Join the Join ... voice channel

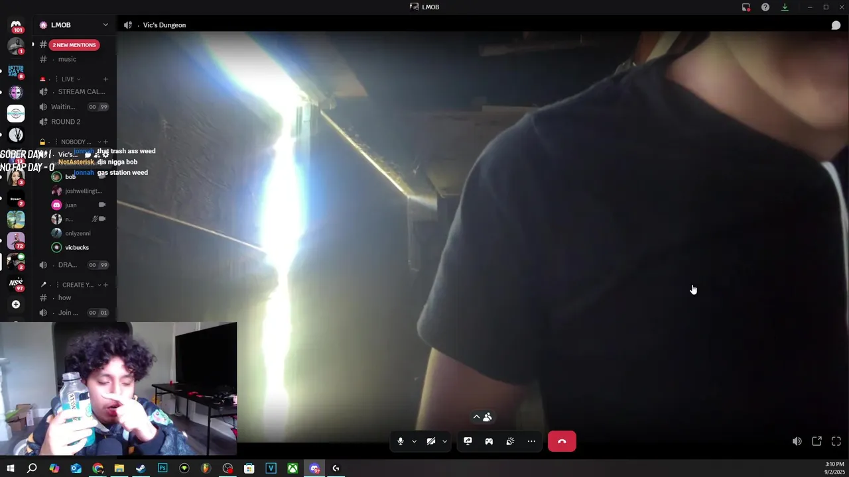tap(74, 313)
